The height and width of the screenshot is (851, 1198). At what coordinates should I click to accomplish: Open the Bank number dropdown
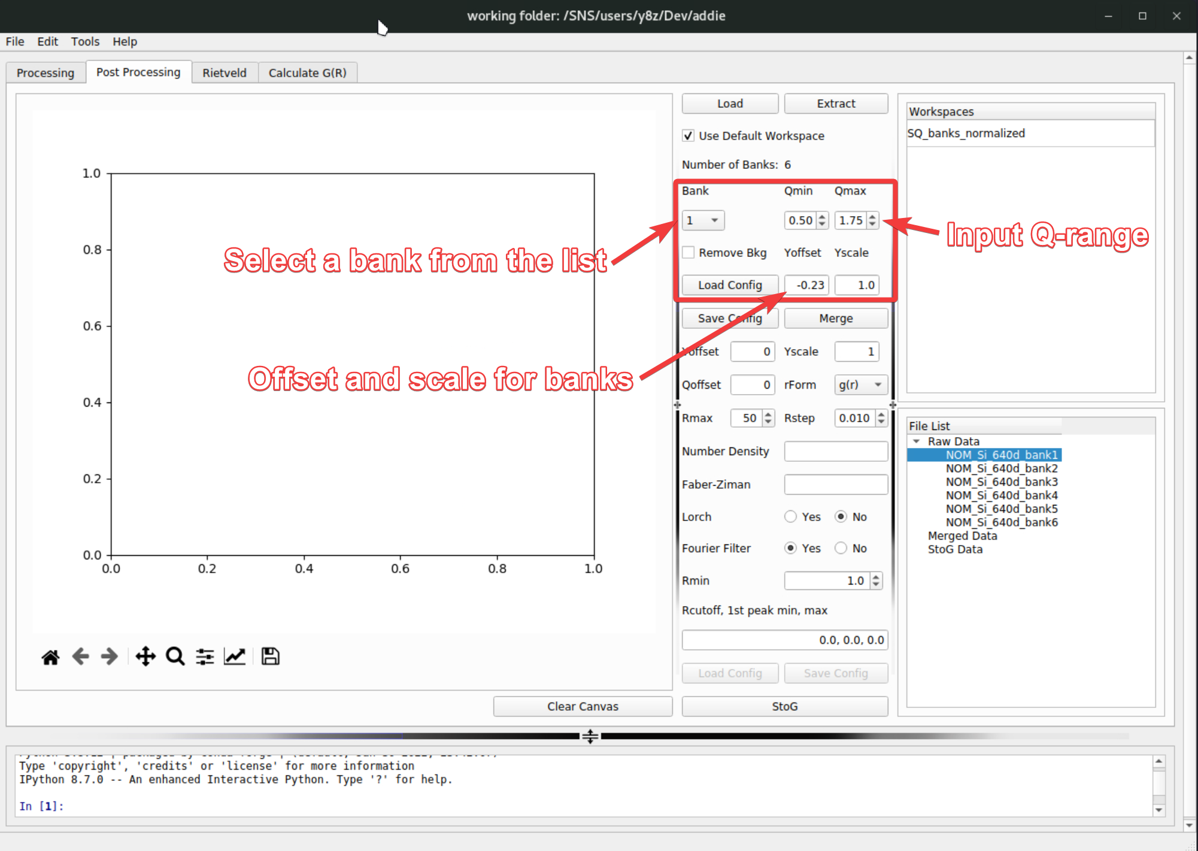[703, 220]
